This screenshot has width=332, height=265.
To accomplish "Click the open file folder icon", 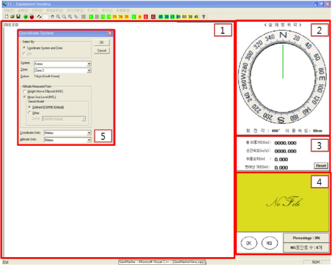I will pyautogui.click(x=13, y=17).
